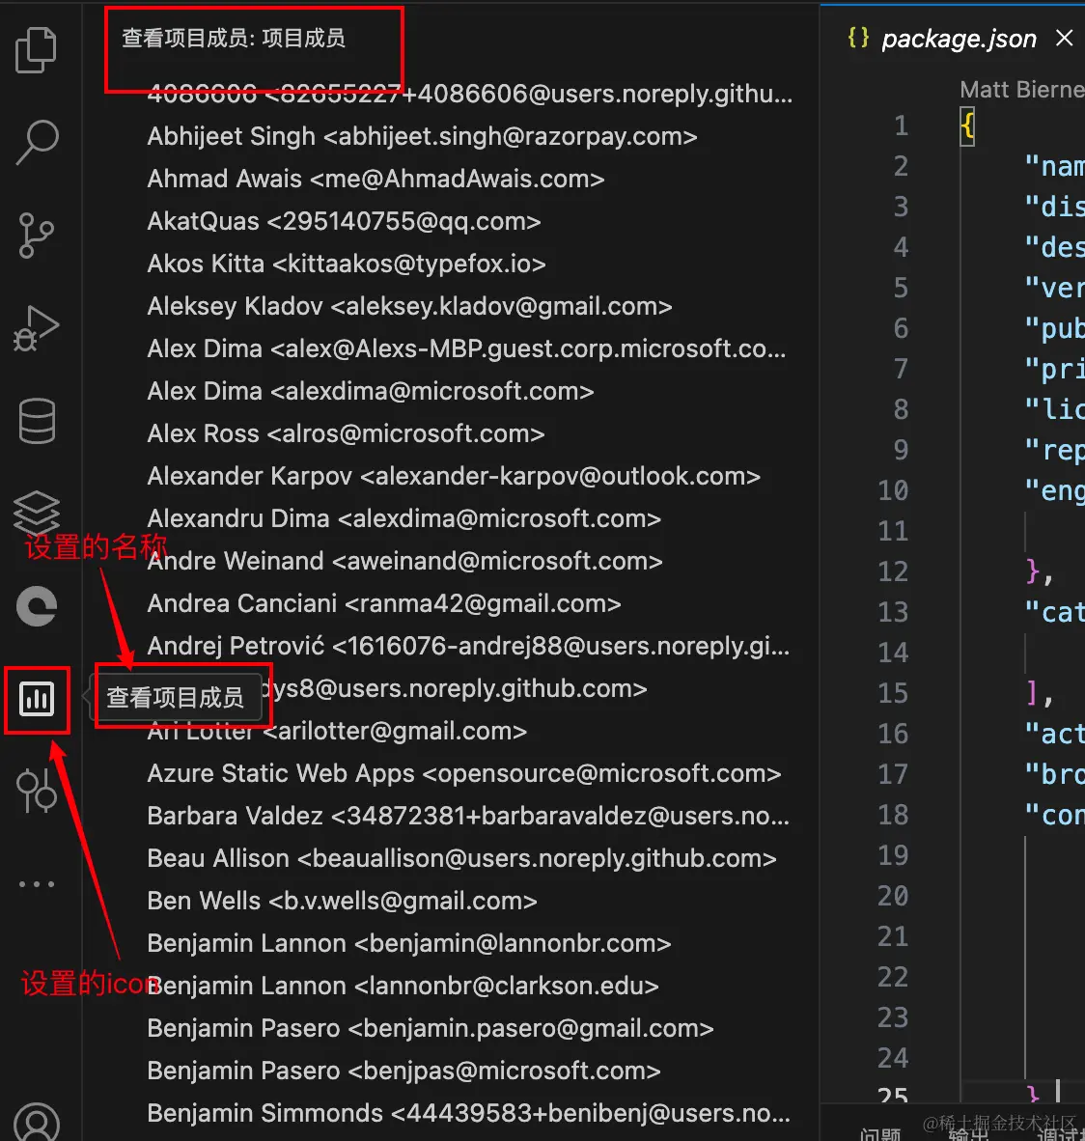Open the activity bar icon below the chart icon
The height and width of the screenshot is (1141, 1085).
point(37,791)
